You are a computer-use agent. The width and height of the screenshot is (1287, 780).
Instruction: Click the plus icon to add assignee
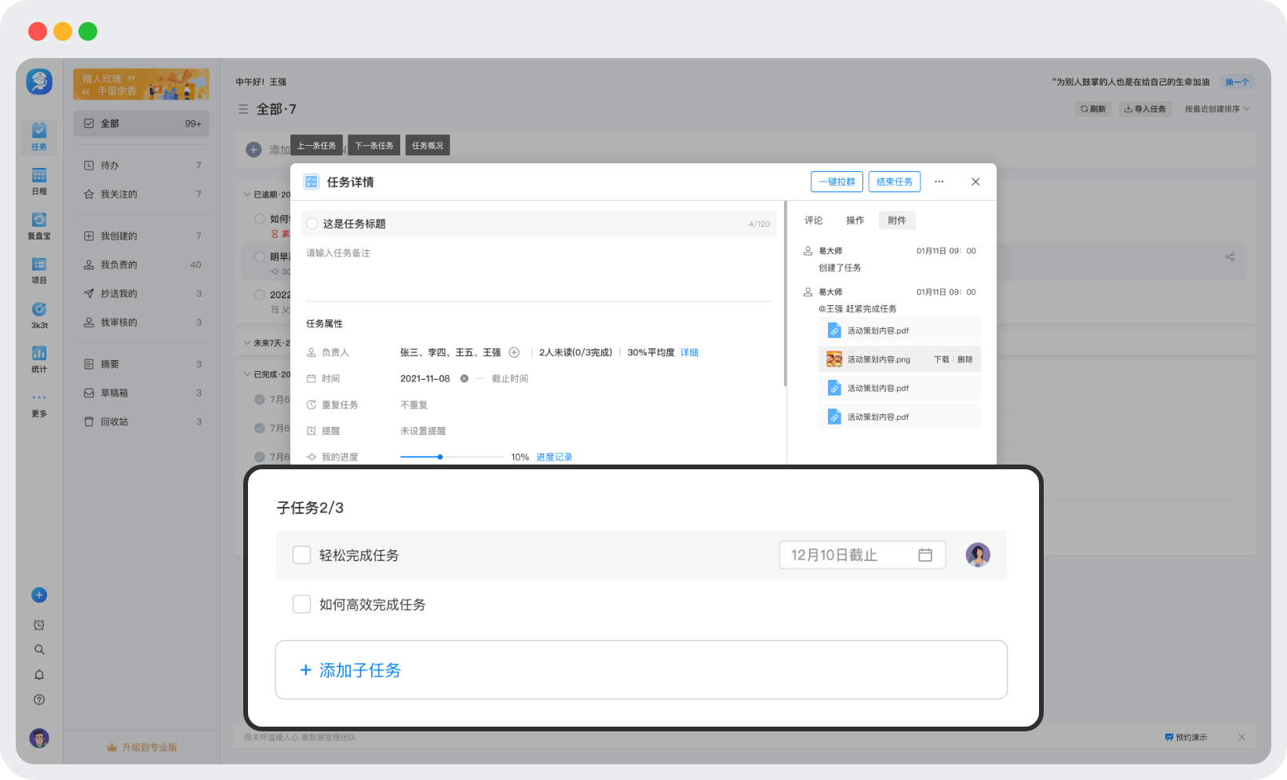514,352
